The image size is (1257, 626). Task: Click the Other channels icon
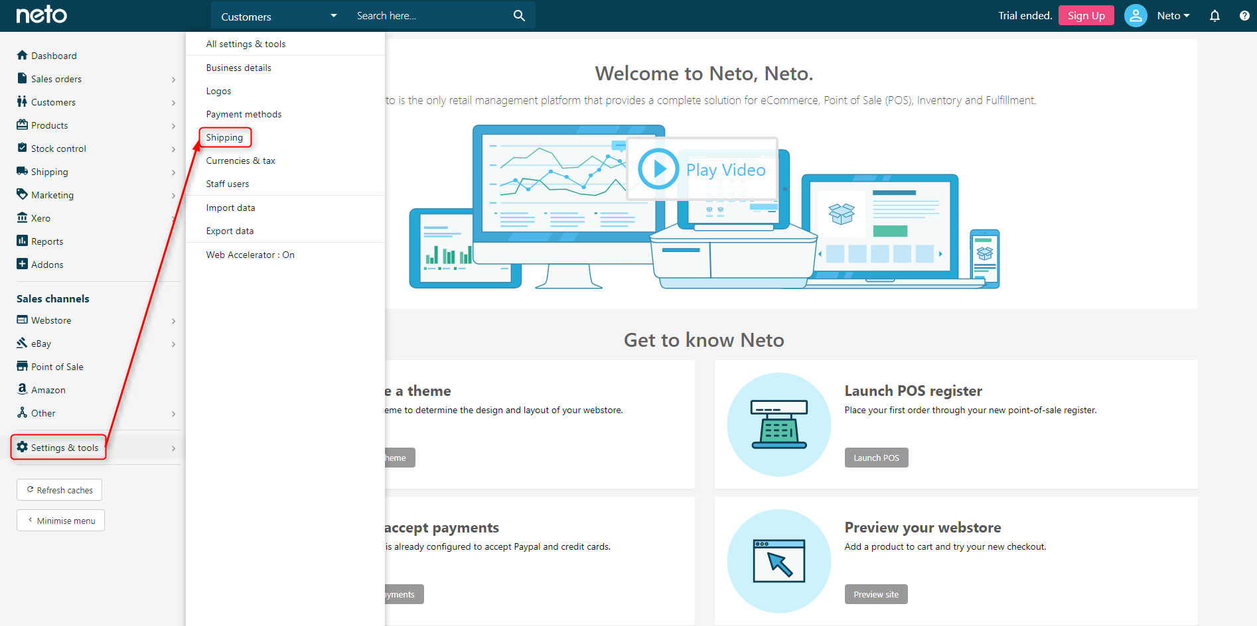[22, 412]
